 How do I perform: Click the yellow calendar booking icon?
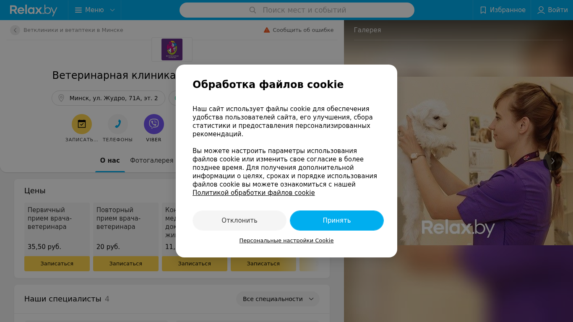point(82,124)
